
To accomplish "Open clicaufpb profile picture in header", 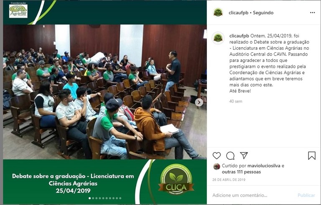I will pos(218,13).
